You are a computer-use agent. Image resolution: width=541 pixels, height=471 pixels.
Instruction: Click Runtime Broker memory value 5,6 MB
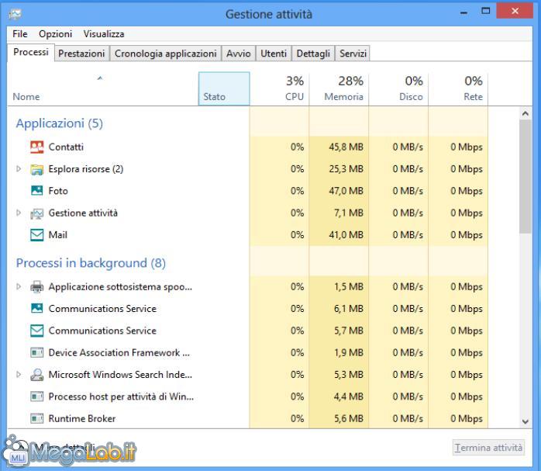[x=349, y=419]
